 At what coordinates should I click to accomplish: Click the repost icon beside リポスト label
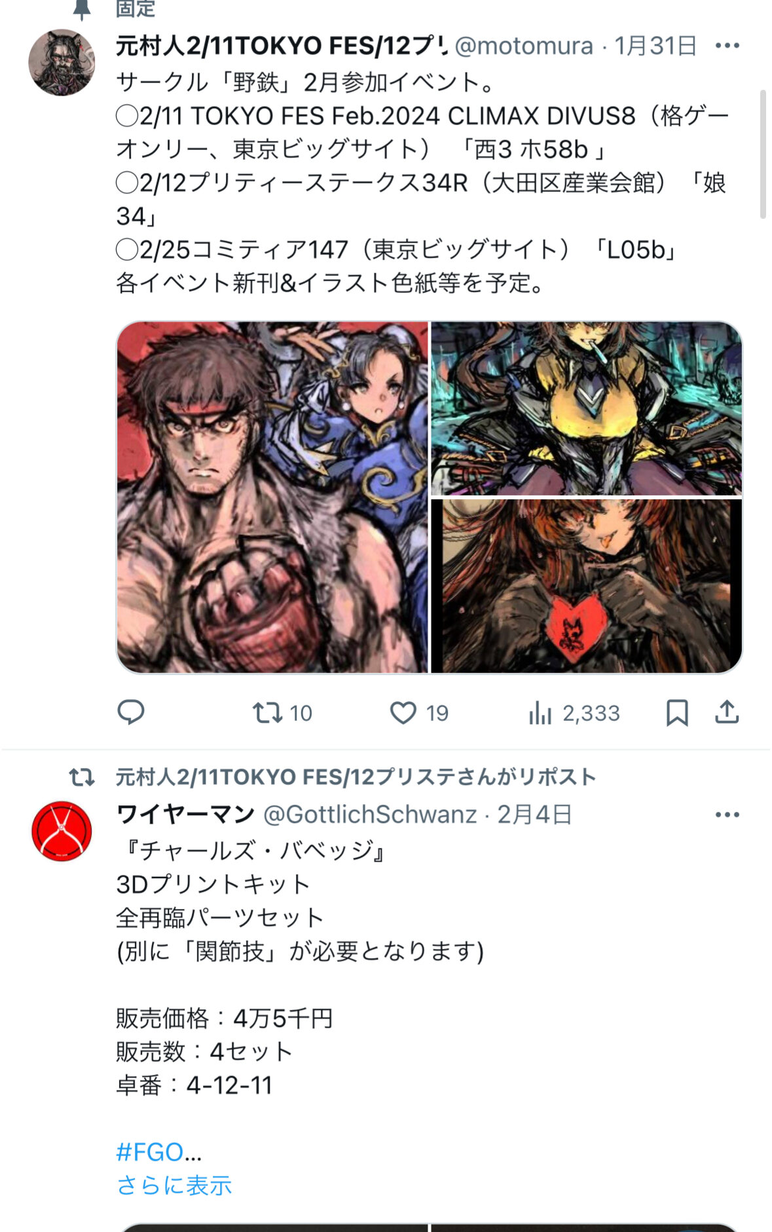[82, 777]
